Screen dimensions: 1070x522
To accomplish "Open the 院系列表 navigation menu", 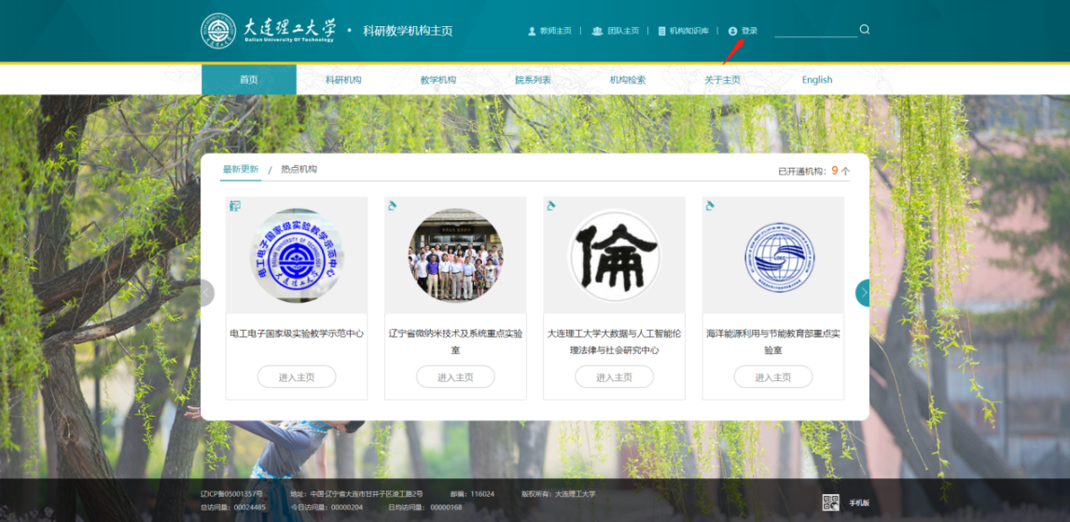I will [533, 80].
